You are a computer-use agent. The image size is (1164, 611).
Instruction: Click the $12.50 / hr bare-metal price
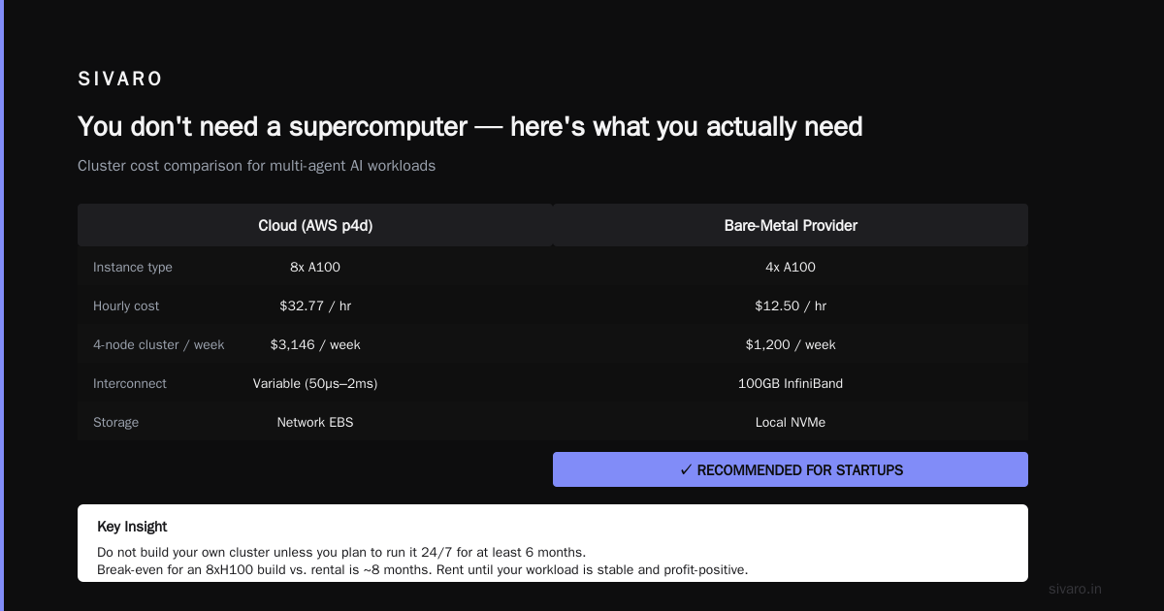point(791,305)
